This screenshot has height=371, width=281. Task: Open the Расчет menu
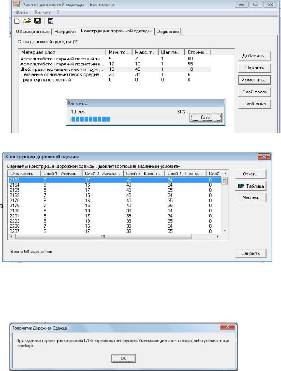pyautogui.click(x=42, y=12)
